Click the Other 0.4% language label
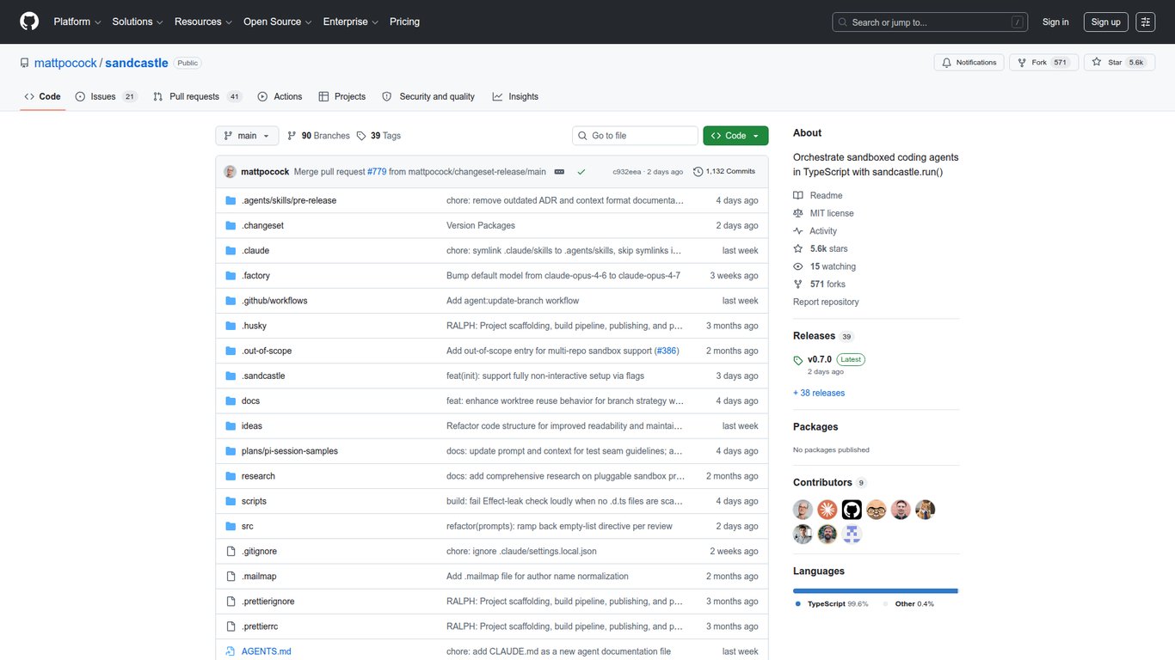Image resolution: width=1175 pixels, height=660 pixels. pos(908,604)
